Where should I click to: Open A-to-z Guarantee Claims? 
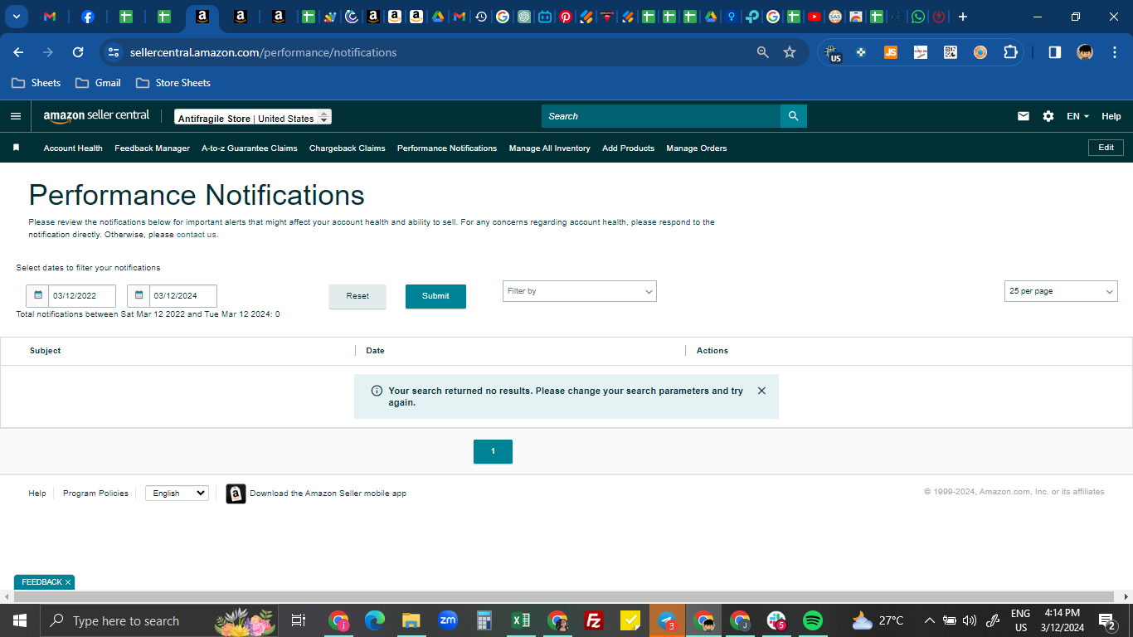click(x=250, y=148)
